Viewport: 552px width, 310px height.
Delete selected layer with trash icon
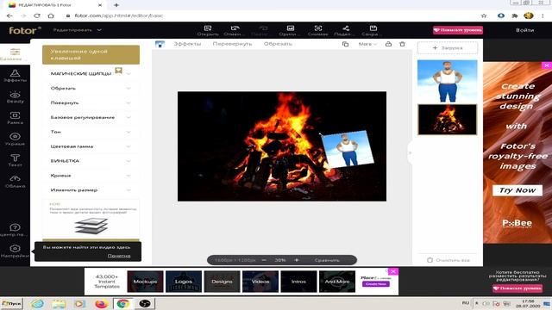click(403, 44)
